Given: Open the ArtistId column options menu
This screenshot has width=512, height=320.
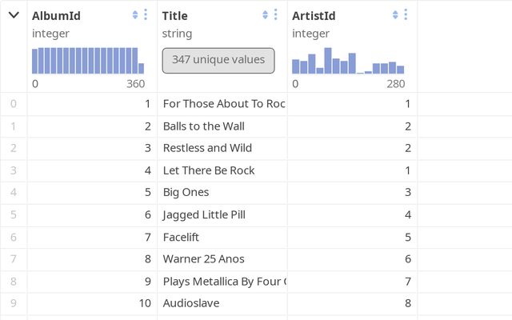Looking at the screenshot, I should point(406,15).
